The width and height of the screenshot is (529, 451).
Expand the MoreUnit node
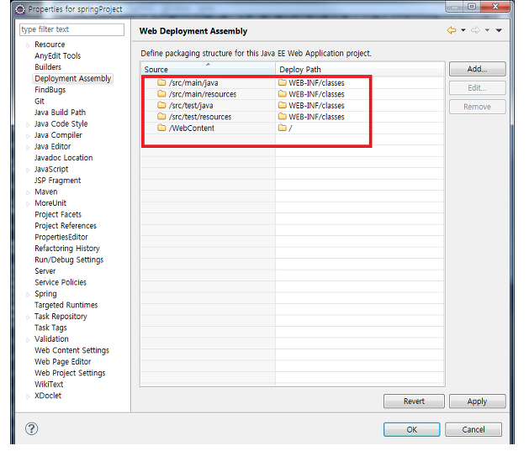click(28, 204)
